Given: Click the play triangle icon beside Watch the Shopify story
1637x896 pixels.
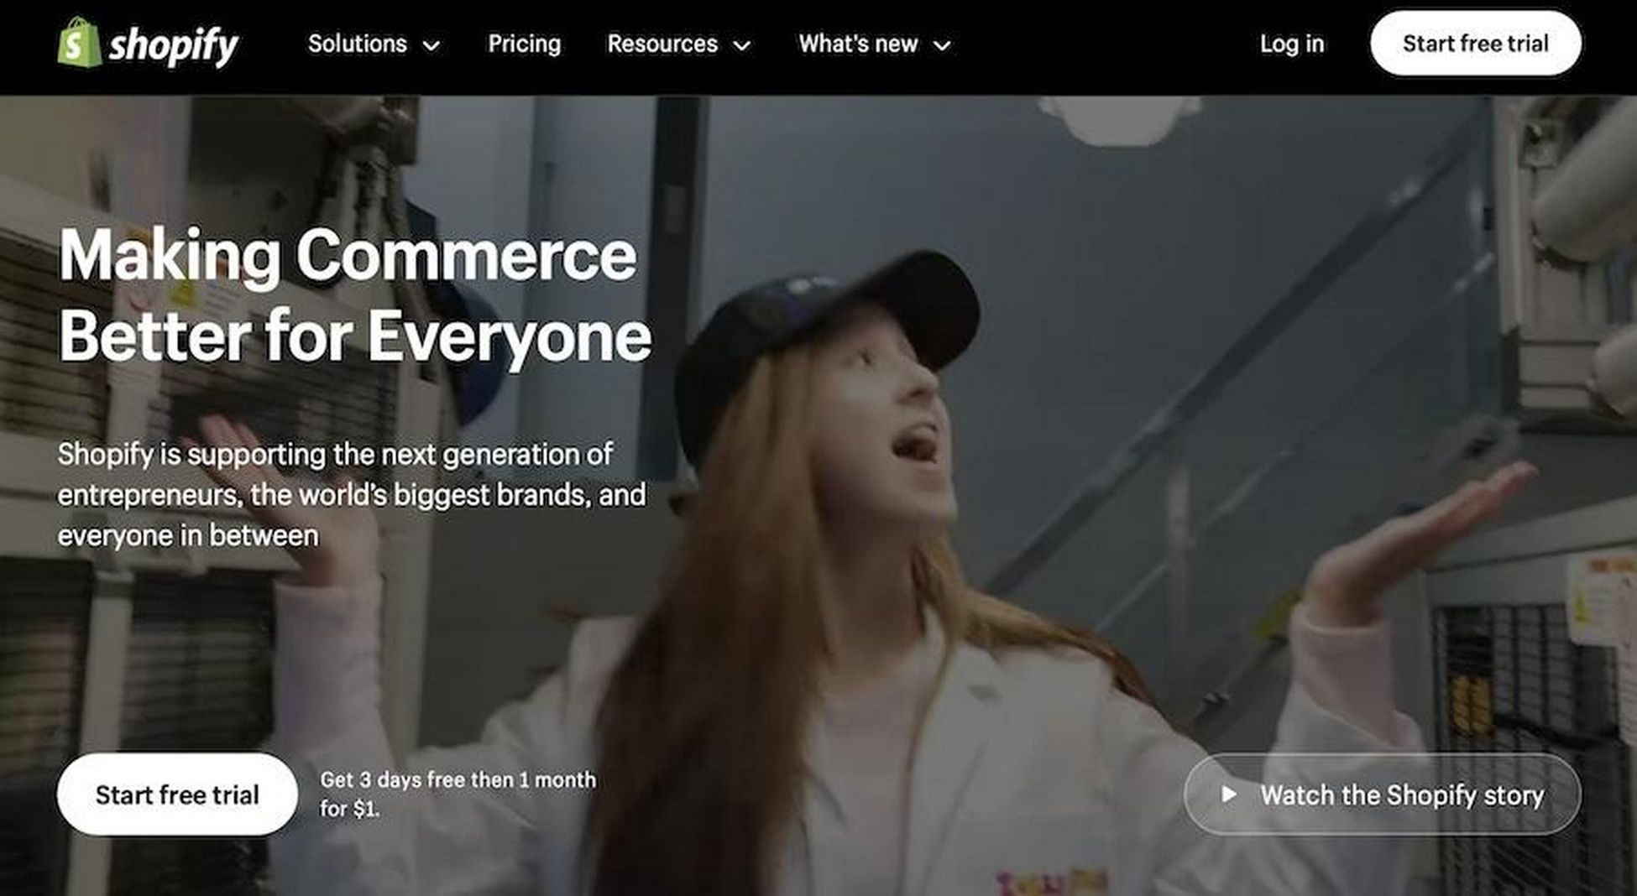Looking at the screenshot, I should tap(1228, 794).
